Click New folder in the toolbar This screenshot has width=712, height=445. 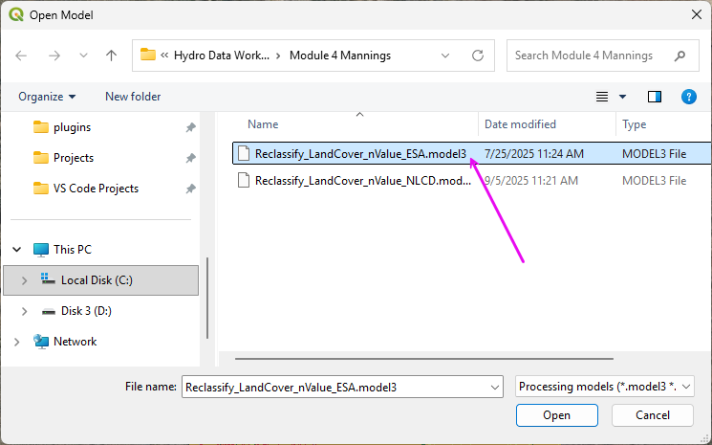[x=133, y=97]
